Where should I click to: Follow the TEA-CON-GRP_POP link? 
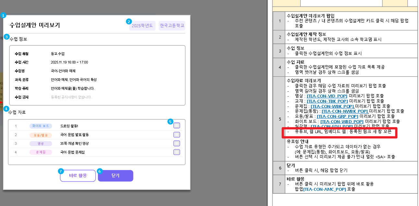point(337,116)
